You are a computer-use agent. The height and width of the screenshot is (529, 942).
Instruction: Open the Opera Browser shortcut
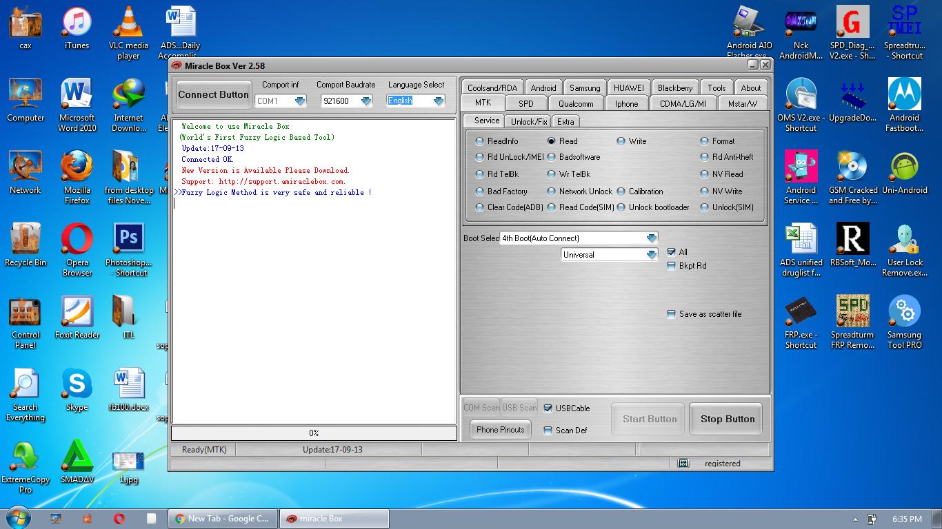[77, 250]
